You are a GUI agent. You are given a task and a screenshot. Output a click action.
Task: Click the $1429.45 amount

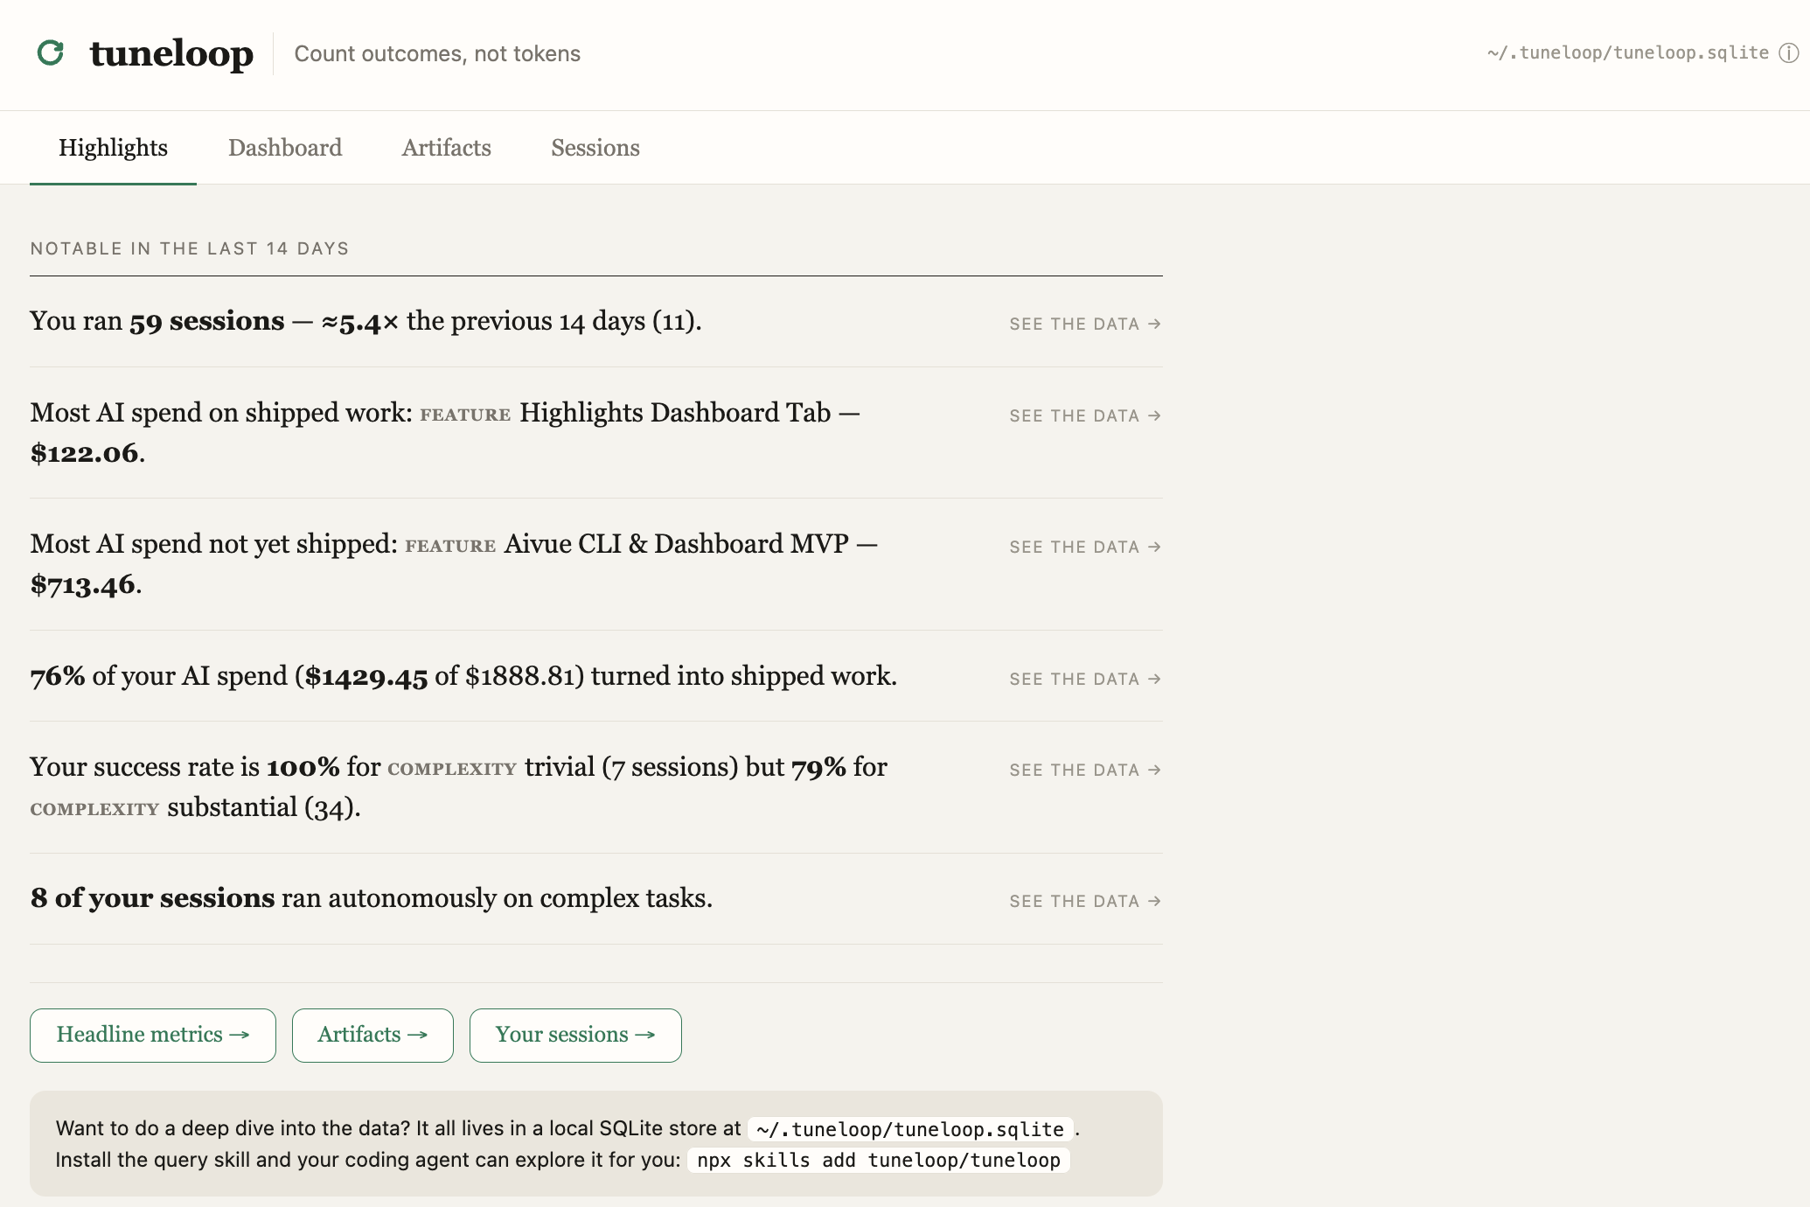click(366, 677)
